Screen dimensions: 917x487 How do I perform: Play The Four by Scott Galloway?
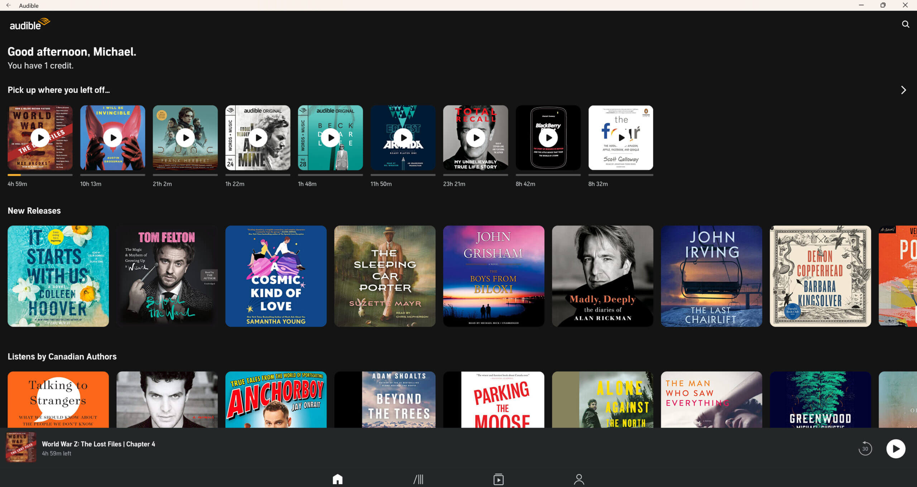pyautogui.click(x=621, y=138)
